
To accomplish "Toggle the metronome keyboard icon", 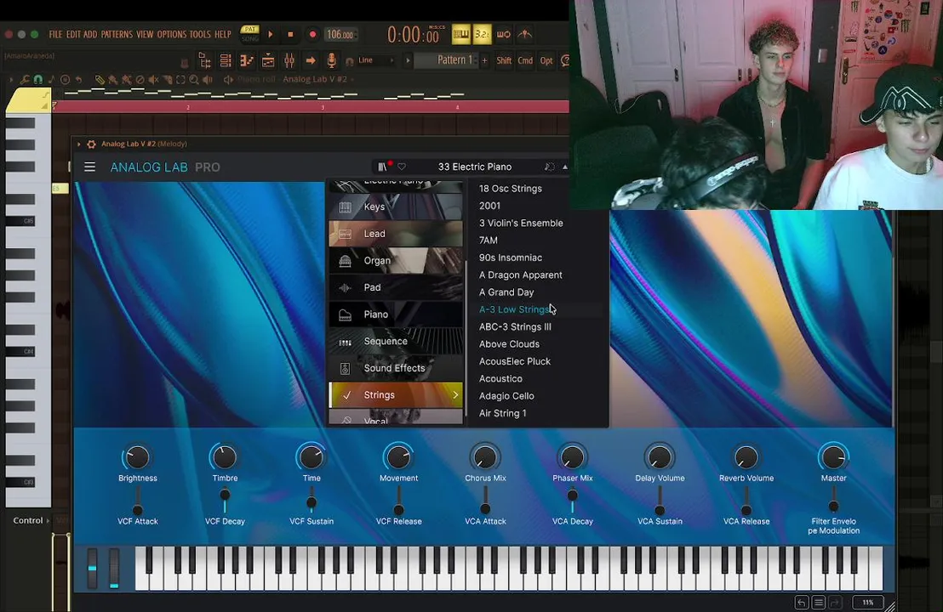I will [460, 35].
